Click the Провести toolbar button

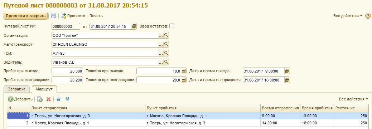[73, 16]
